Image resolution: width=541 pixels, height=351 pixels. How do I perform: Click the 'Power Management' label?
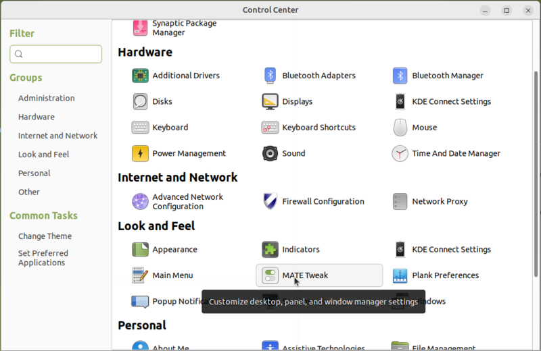pyautogui.click(x=189, y=153)
